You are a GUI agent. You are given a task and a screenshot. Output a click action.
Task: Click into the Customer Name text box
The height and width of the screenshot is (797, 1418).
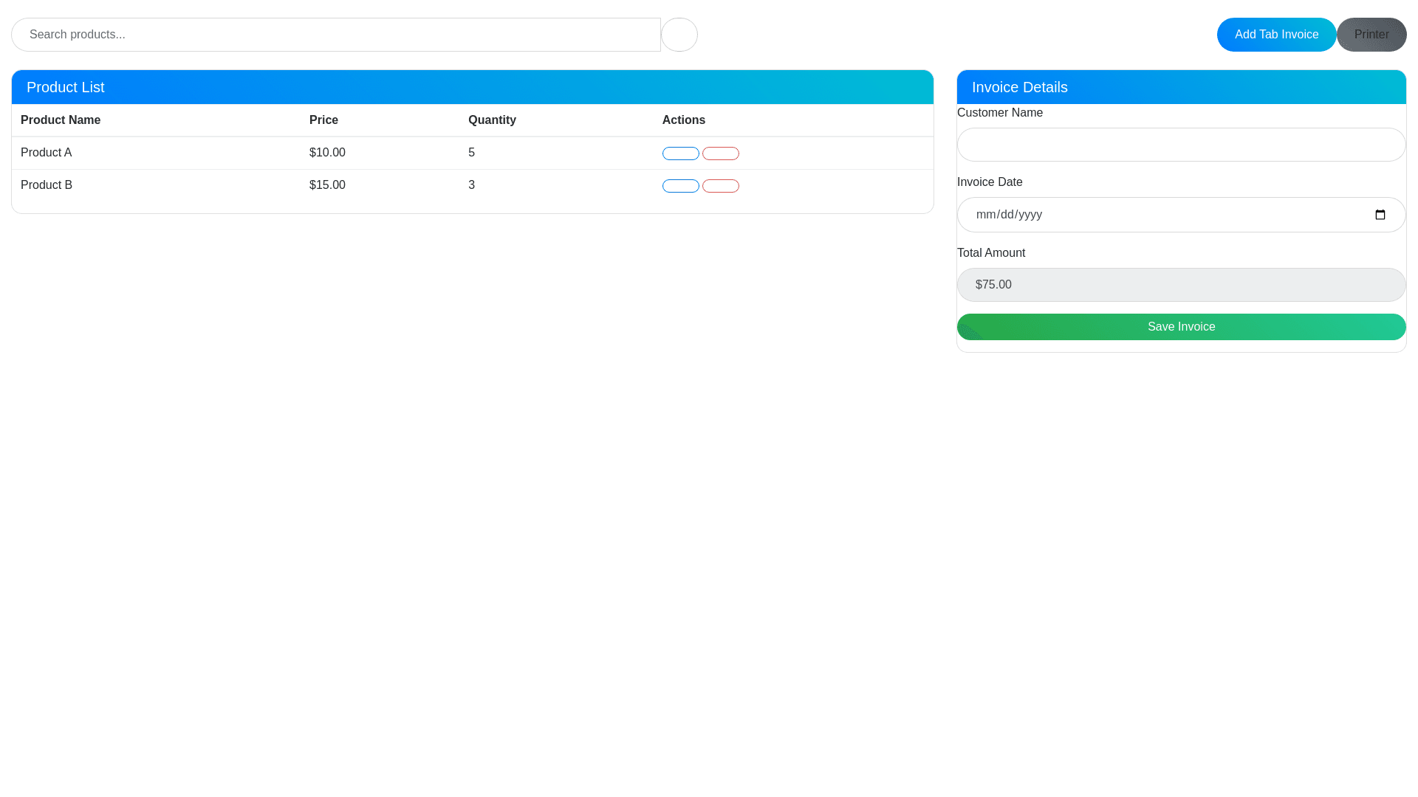click(1181, 145)
